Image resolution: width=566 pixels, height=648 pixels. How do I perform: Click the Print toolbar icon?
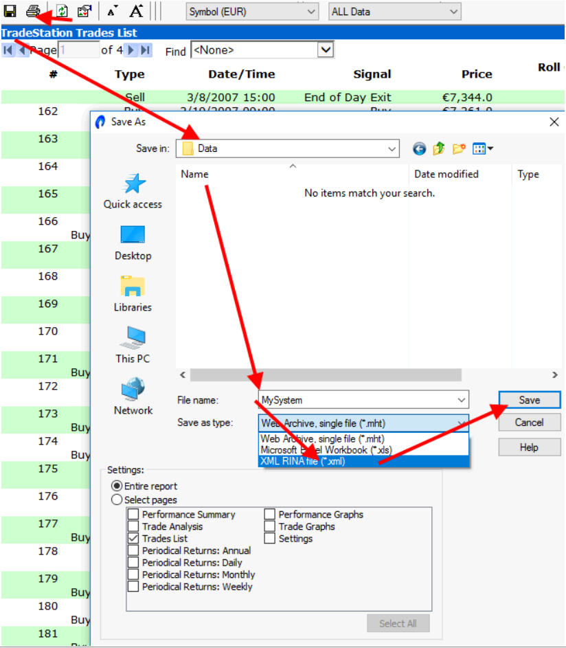[32, 11]
